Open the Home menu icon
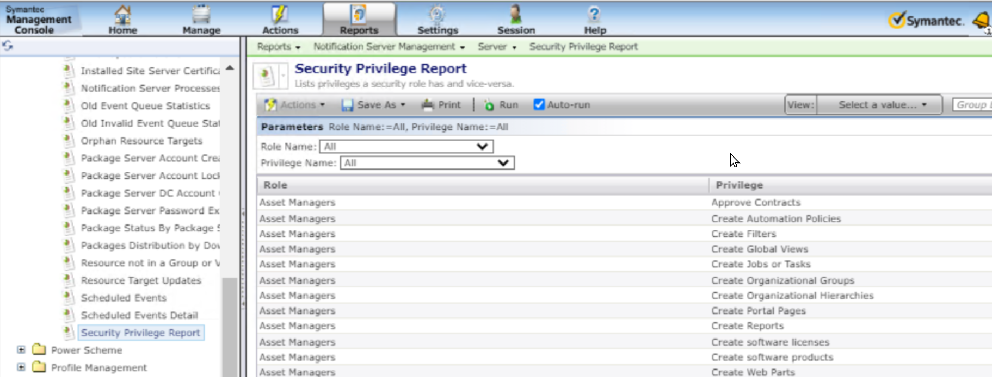 [x=123, y=14]
